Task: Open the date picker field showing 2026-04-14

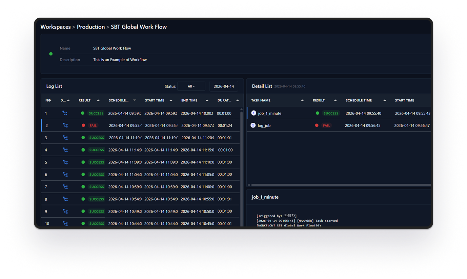Action: 224,86
